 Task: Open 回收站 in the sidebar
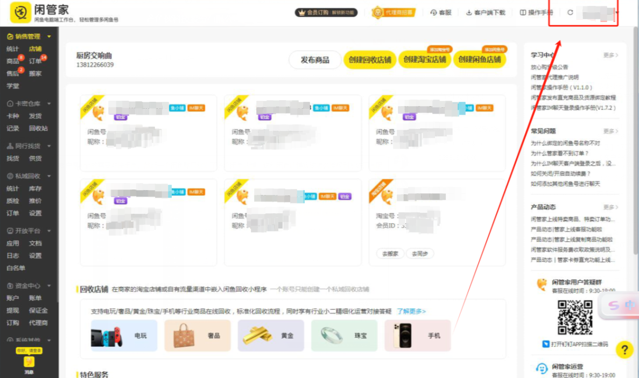click(x=38, y=129)
